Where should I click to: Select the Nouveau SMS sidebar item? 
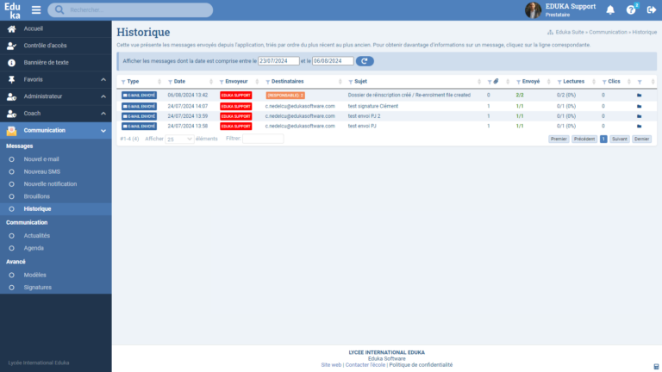[x=41, y=171]
